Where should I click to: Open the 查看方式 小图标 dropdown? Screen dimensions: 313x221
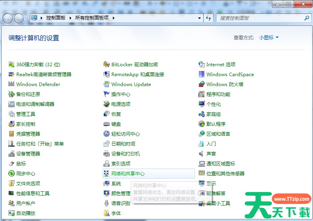click(269, 38)
